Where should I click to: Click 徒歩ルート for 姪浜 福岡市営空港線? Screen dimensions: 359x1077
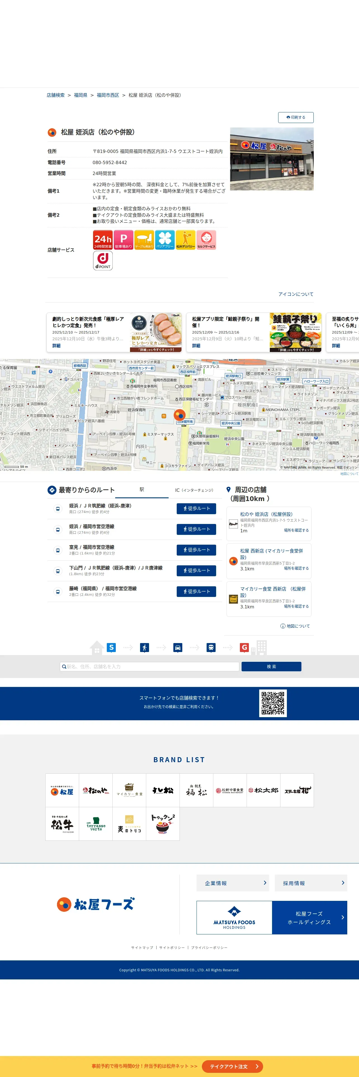[x=197, y=529]
